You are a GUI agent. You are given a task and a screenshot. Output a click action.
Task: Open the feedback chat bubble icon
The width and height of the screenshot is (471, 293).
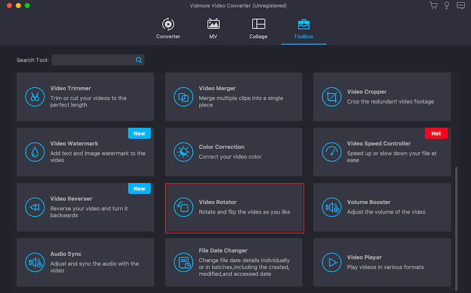(460, 5)
